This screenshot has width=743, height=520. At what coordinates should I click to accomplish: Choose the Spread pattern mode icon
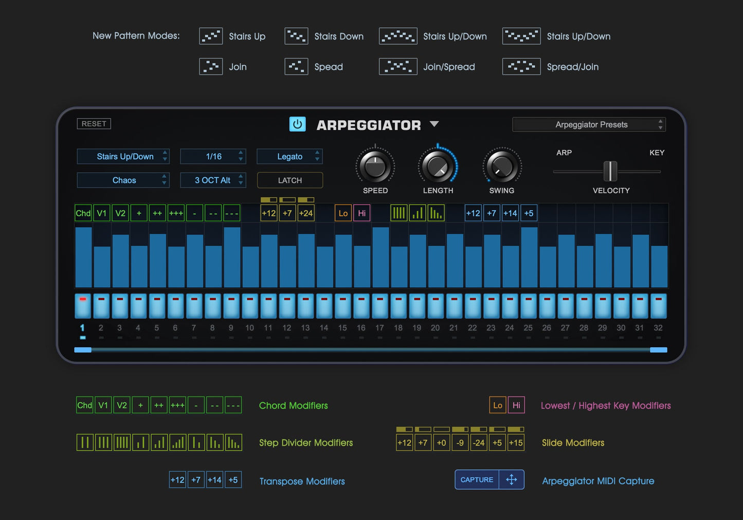[296, 66]
